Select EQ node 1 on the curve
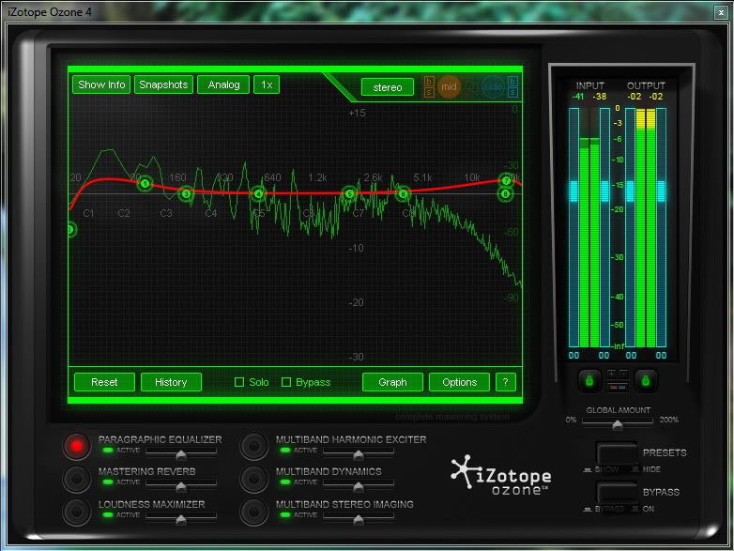The image size is (734, 551). [145, 184]
